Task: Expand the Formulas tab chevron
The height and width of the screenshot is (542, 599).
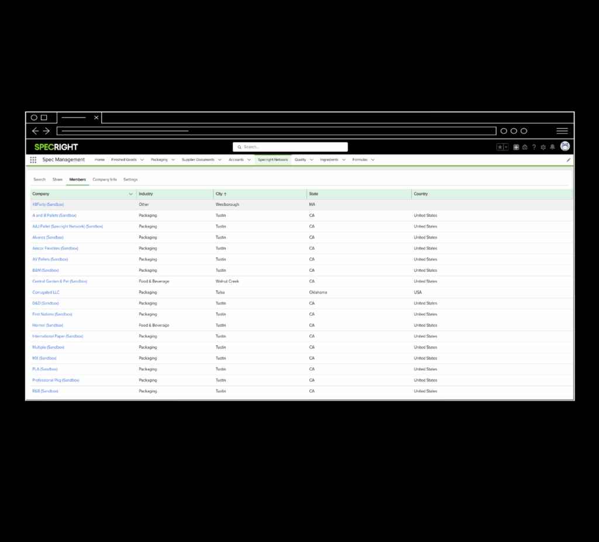Action: [x=373, y=160]
